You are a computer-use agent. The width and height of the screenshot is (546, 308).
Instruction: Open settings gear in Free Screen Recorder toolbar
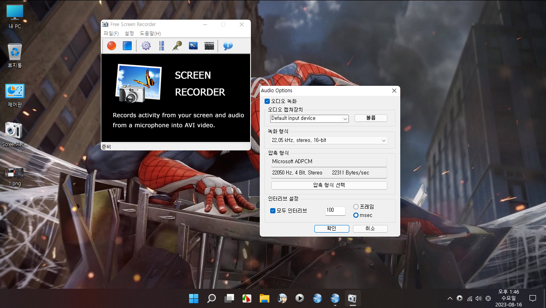point(146,46)
